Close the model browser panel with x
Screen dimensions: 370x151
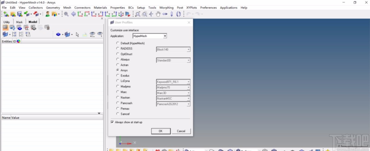tap(102, 18)
